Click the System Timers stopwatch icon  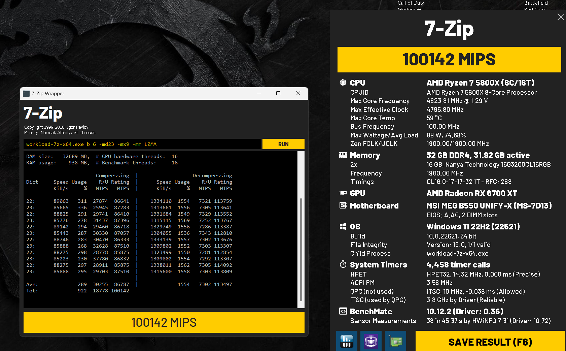[x=343, y=264]
